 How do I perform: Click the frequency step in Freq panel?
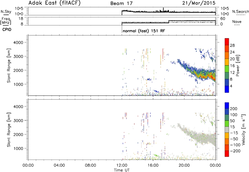click(169, 22)
